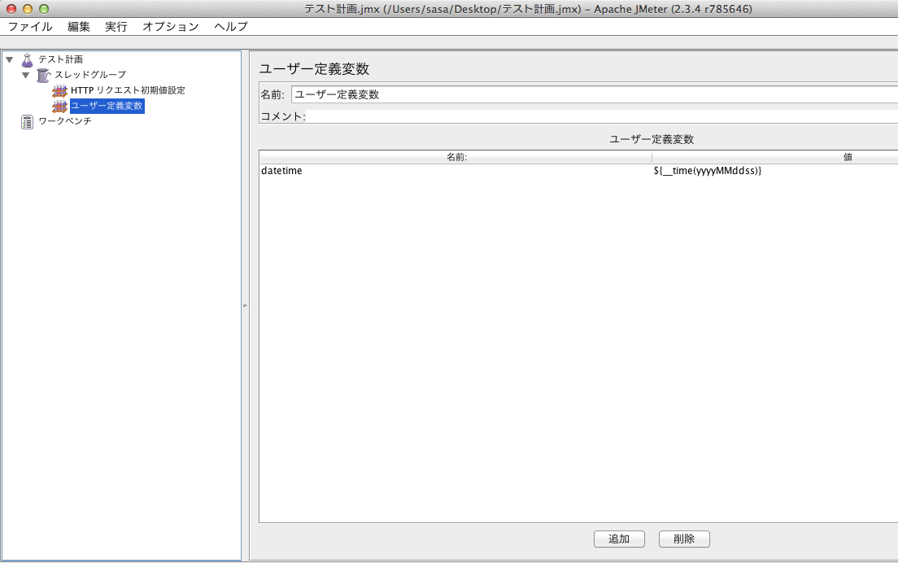Click into the コメント text field
898x563 pixels.
600,116
